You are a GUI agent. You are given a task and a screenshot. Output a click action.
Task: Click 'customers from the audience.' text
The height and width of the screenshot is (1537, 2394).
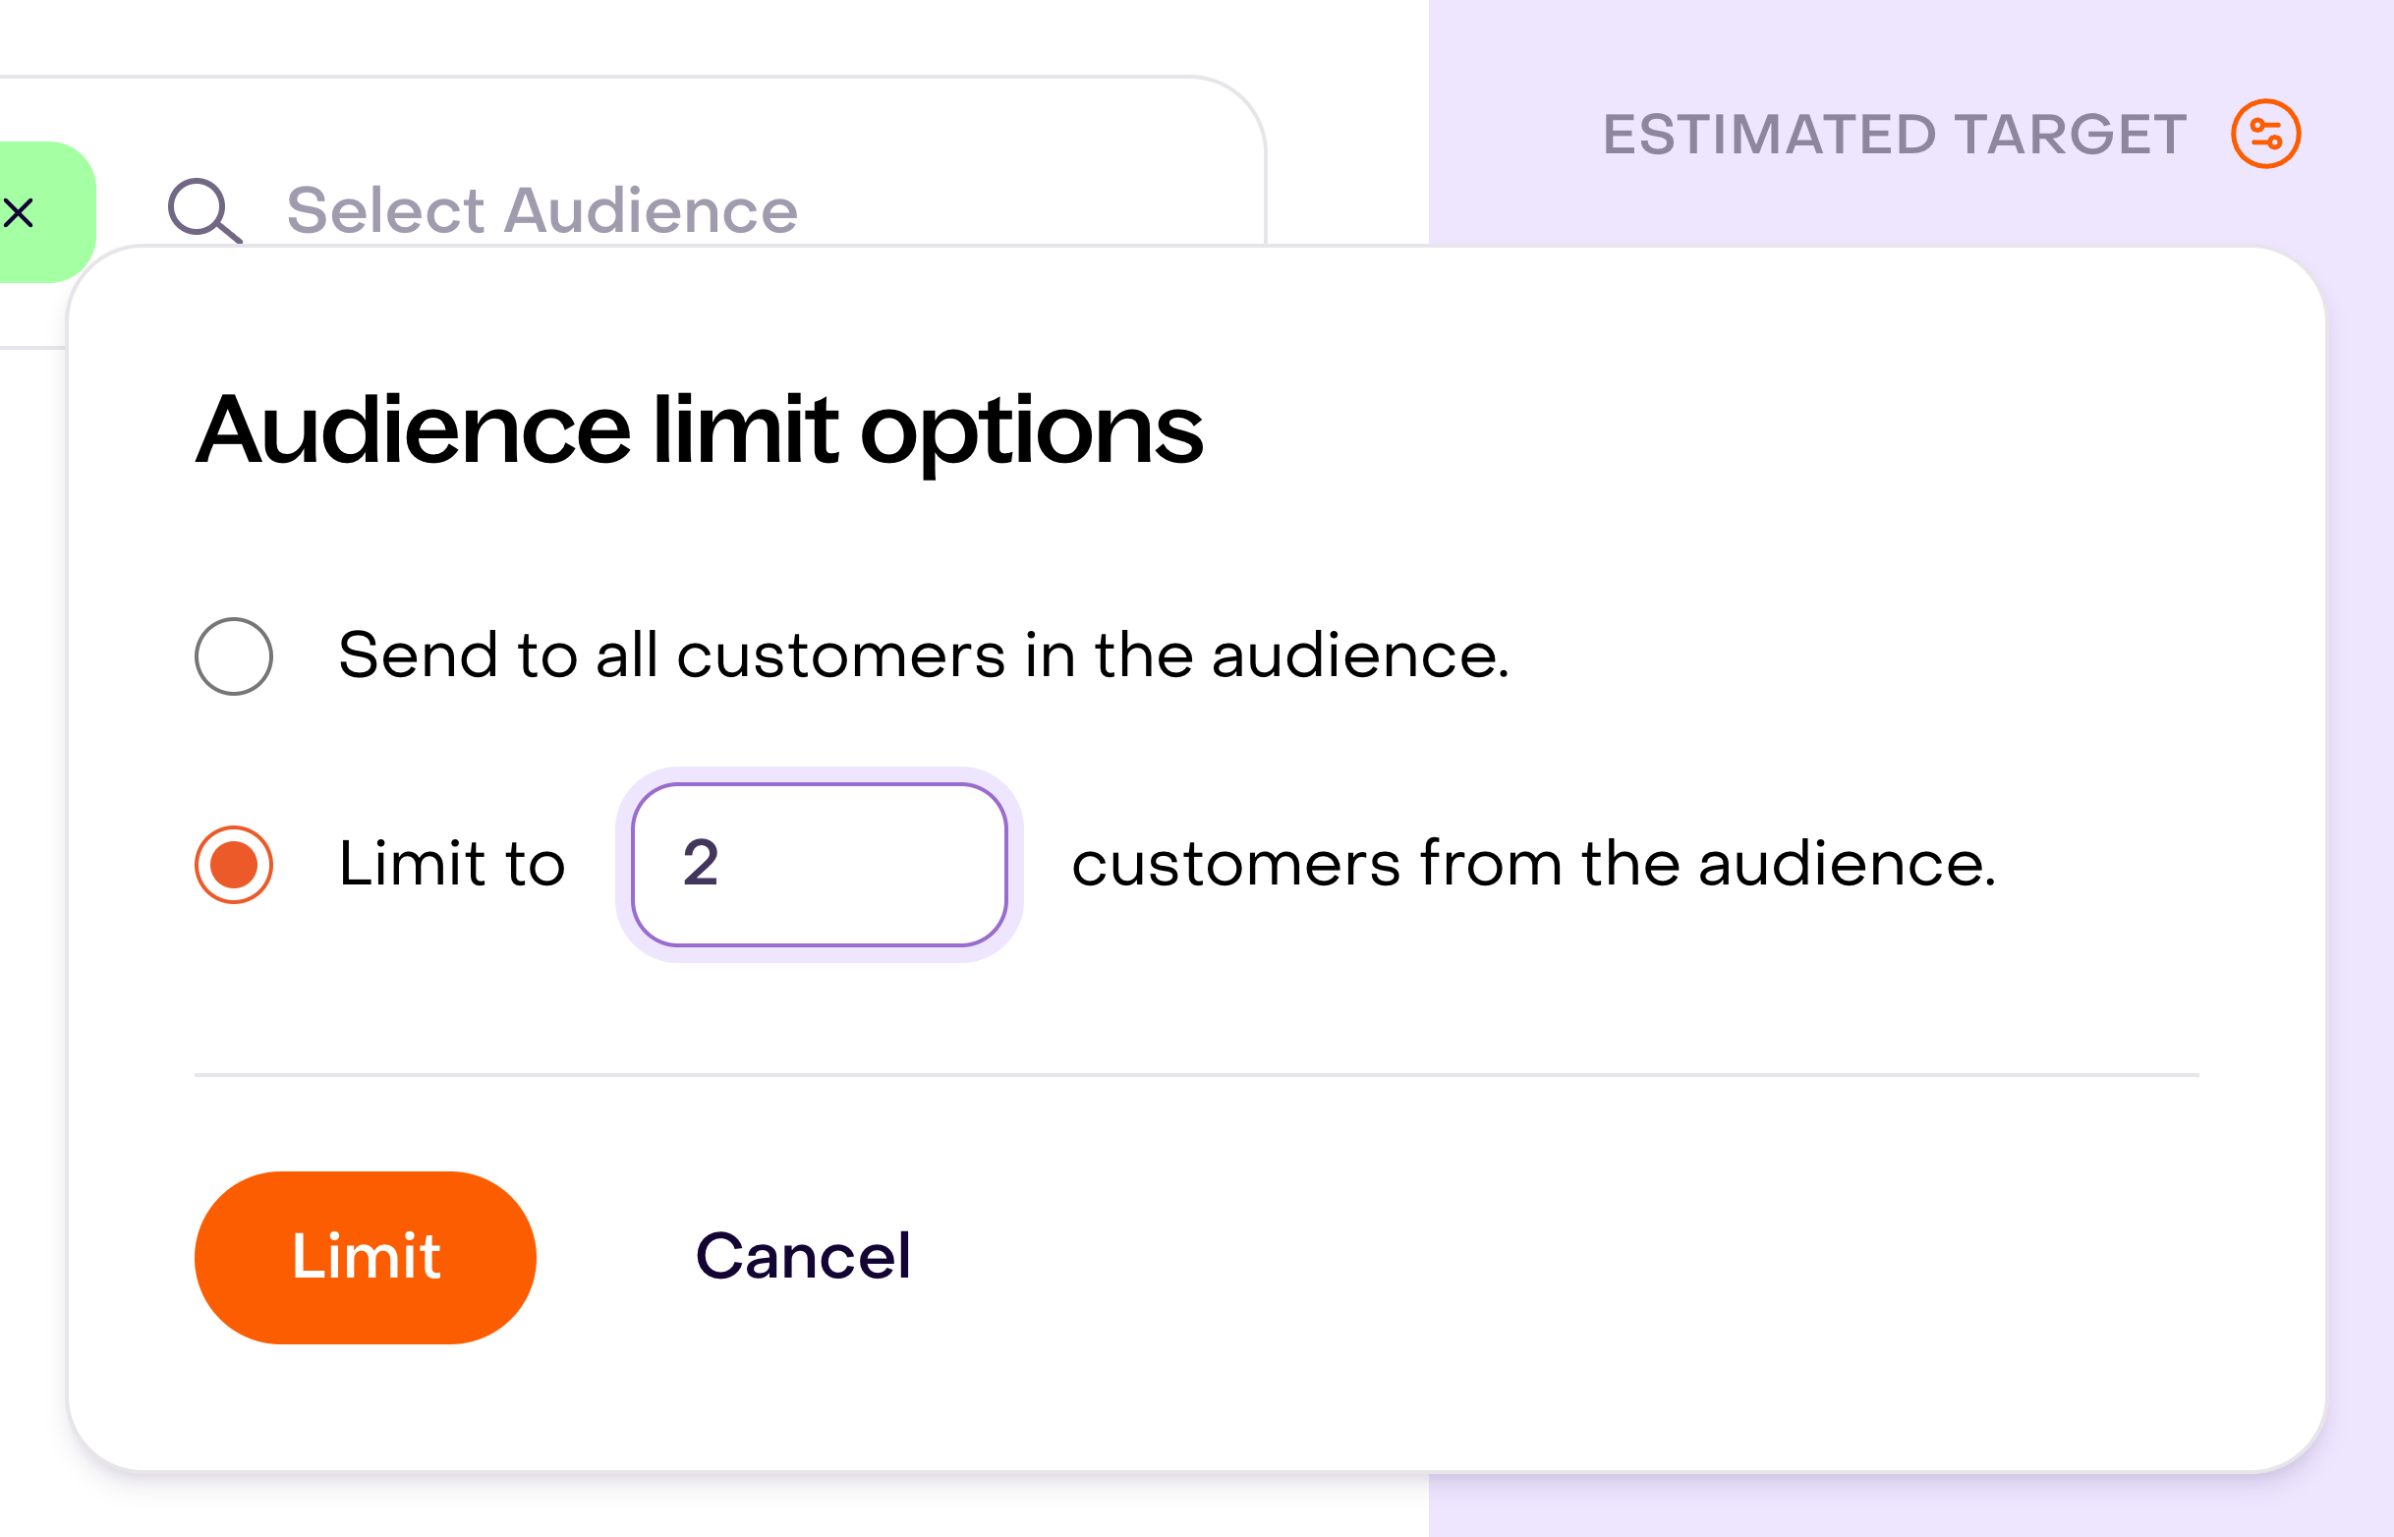coord(1534,864)
